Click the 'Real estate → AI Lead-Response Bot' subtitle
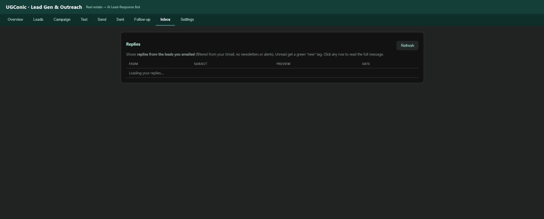This screenshot has height=219, width=544. point(113,7)
